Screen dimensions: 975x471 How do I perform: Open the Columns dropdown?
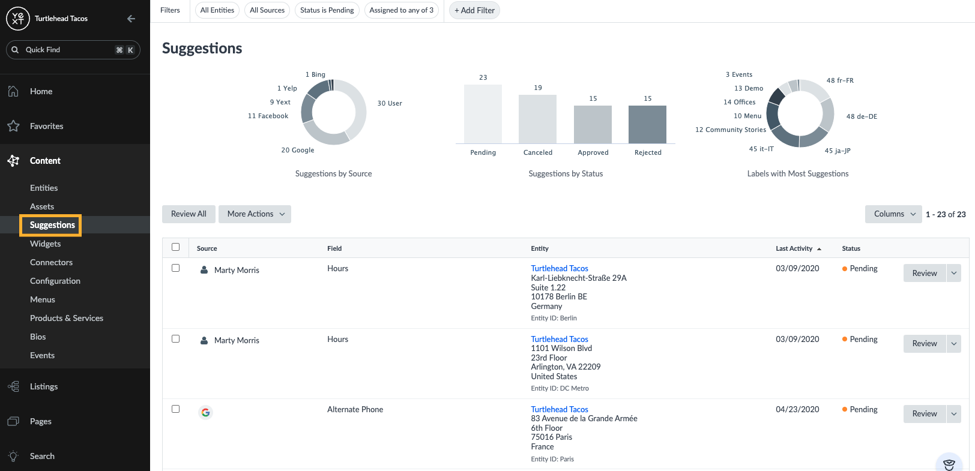tap(893, 214)
